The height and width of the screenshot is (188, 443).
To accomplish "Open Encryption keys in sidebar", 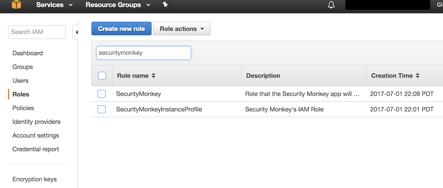I will click(x=35, y=179).
